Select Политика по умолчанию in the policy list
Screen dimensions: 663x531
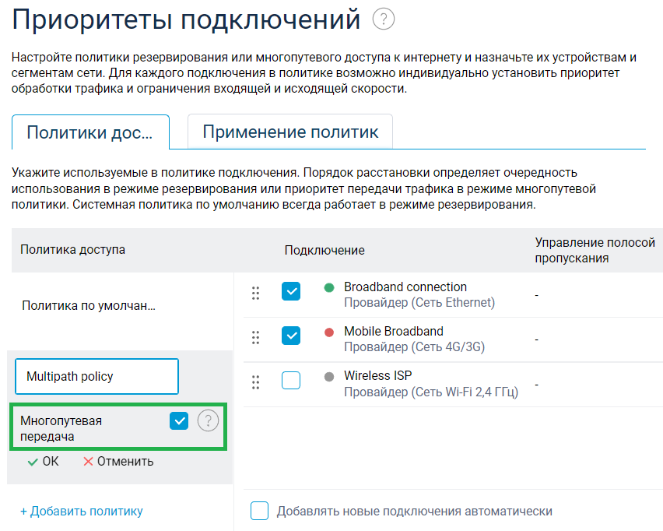89,306
